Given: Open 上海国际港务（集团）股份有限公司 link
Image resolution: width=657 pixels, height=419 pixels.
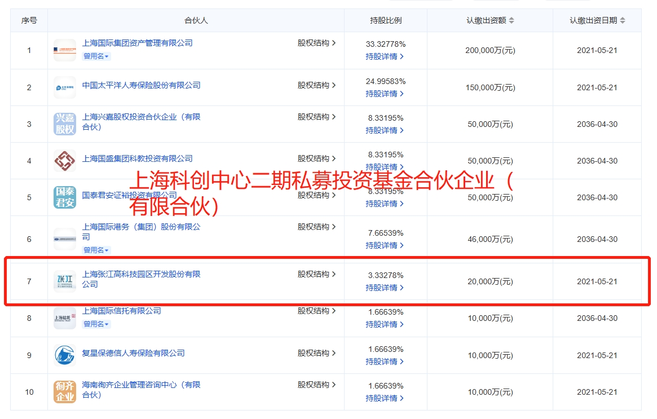Looking at the screenshot, I should point(141,232).
